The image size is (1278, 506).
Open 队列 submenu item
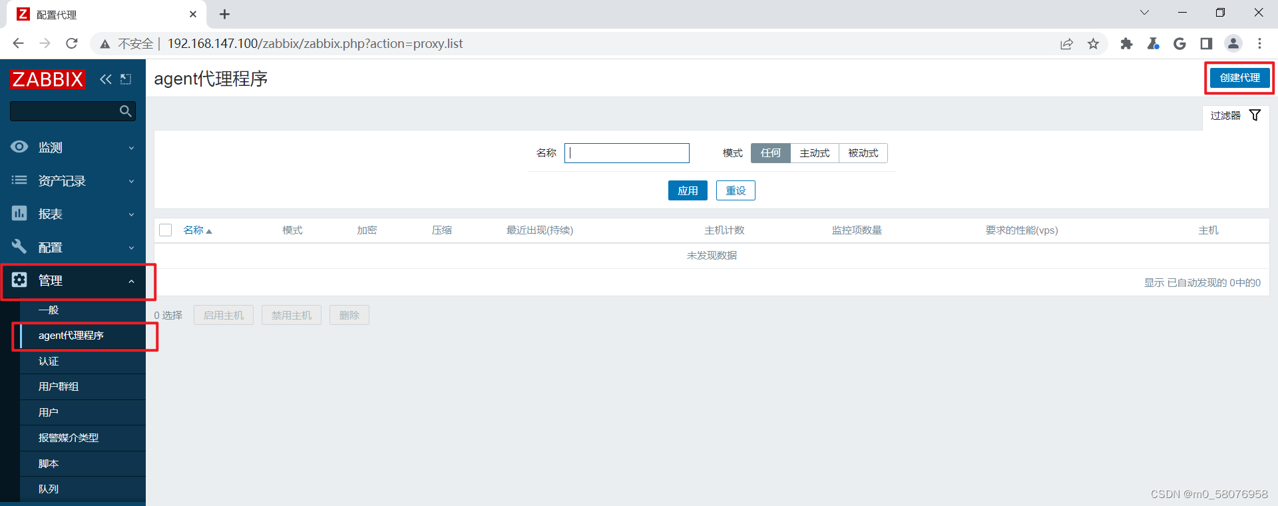tap(83, 489)
